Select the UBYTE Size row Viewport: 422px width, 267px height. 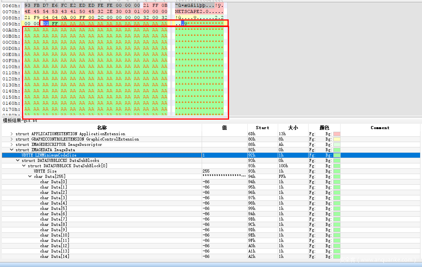click(45, 171)
